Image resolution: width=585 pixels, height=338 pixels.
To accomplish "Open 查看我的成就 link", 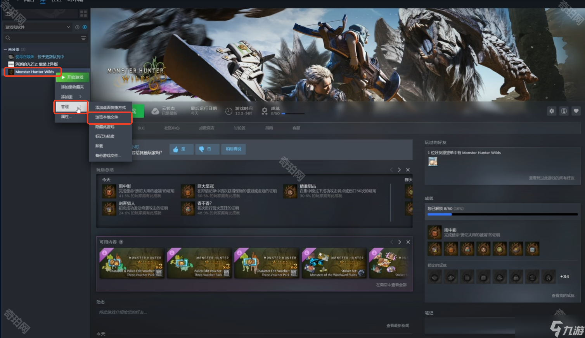I will pyautogui.click(x=563, y=296).
